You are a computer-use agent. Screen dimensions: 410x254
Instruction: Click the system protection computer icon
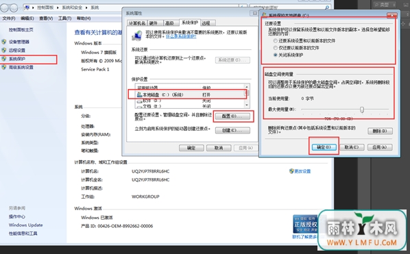click(136, 36)
